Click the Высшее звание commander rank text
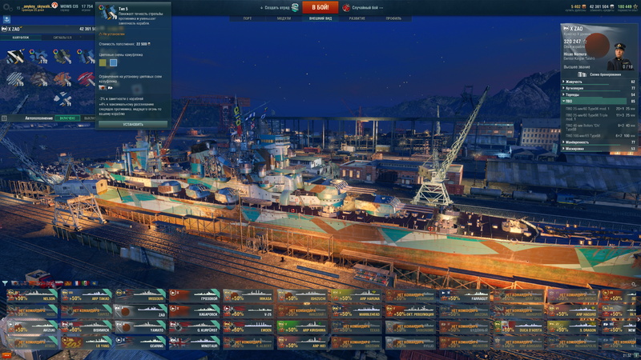 [577, 66]
